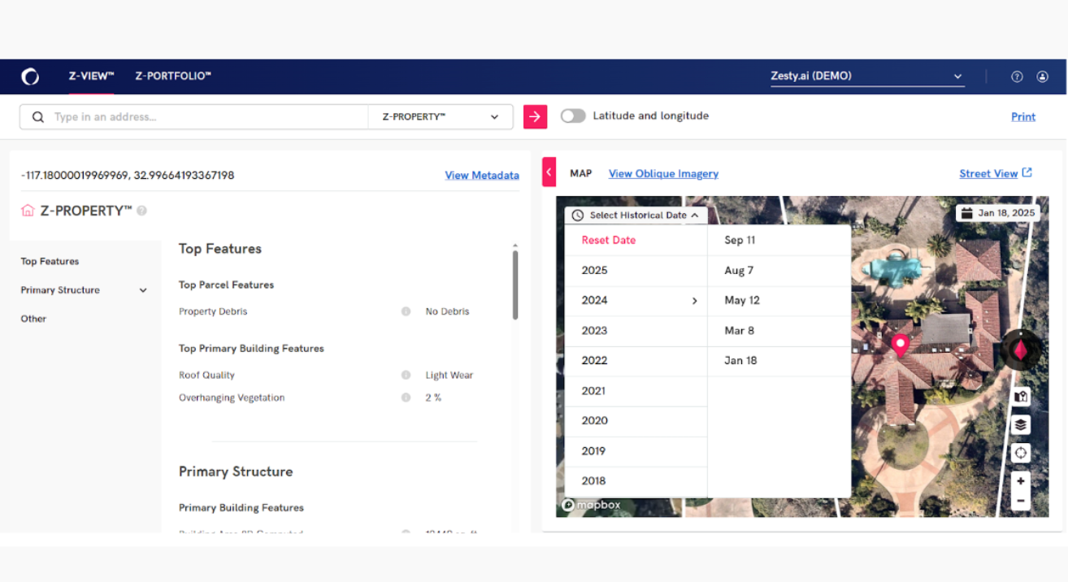This screenshot has height=582, width=1068.
Task: Select year 2025 in date menu
Action: pos(636,271)
